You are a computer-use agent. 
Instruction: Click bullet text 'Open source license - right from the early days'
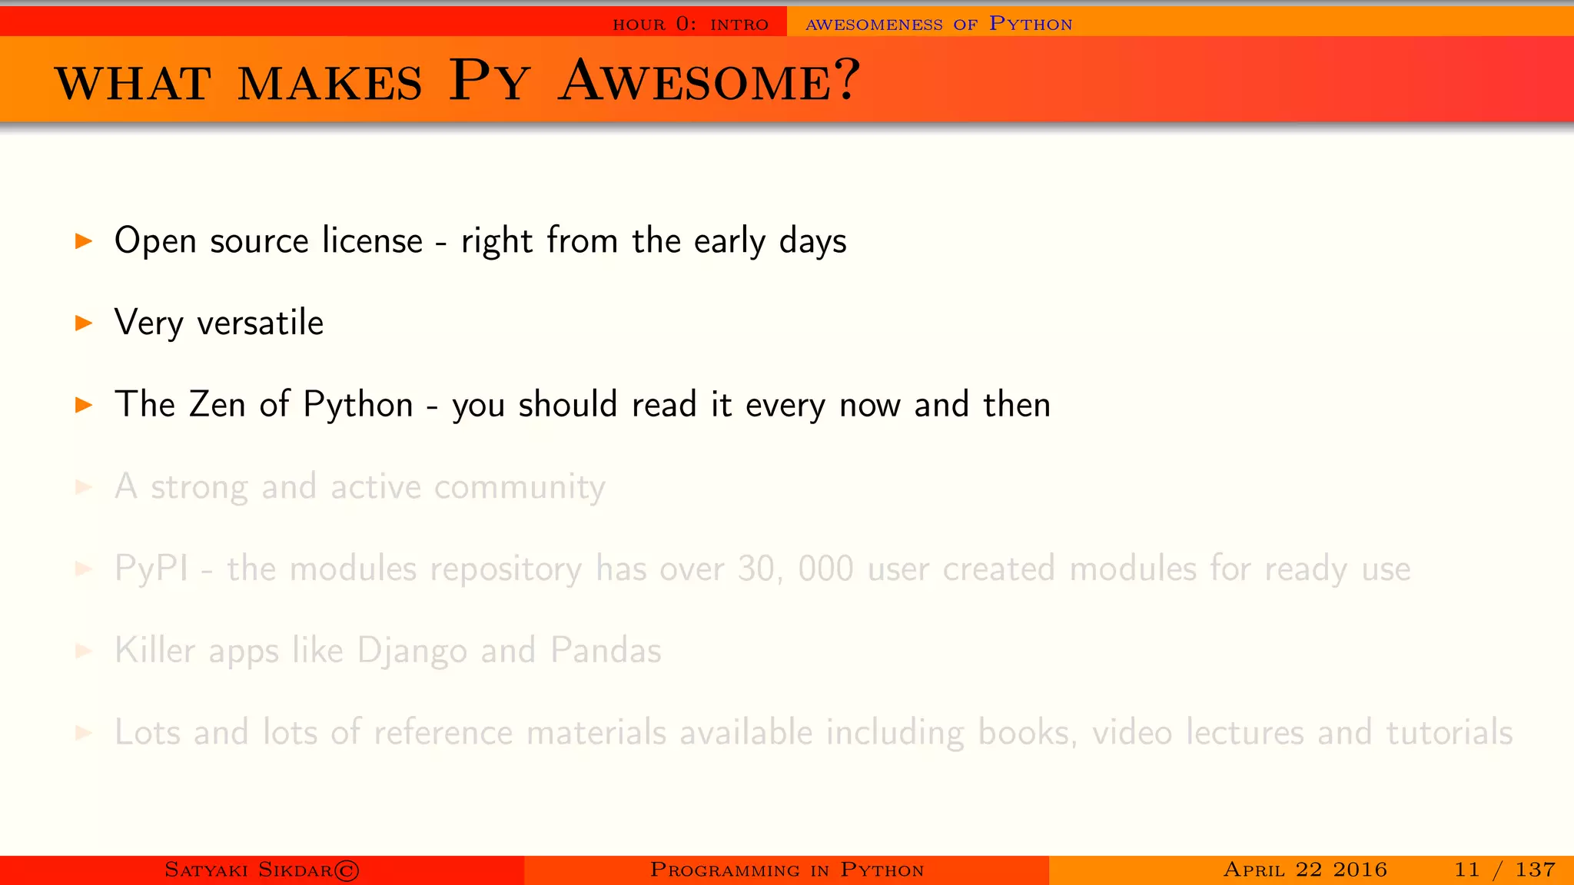[x=480, y=240]
